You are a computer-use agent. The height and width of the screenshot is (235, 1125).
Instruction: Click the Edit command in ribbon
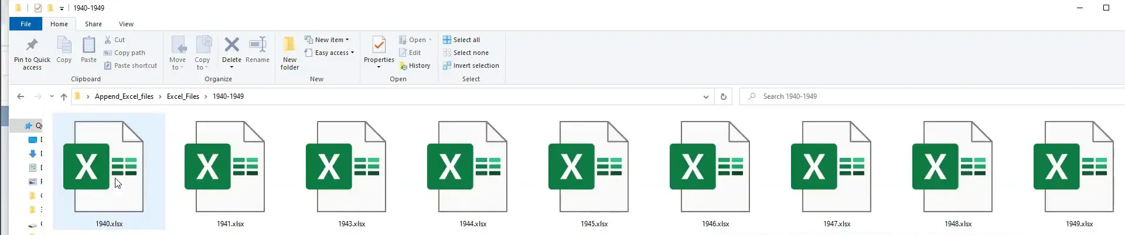click(x=410, y=53)
